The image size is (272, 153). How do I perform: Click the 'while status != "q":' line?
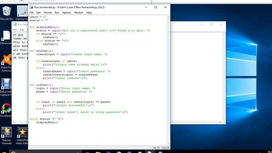point(46,119)
